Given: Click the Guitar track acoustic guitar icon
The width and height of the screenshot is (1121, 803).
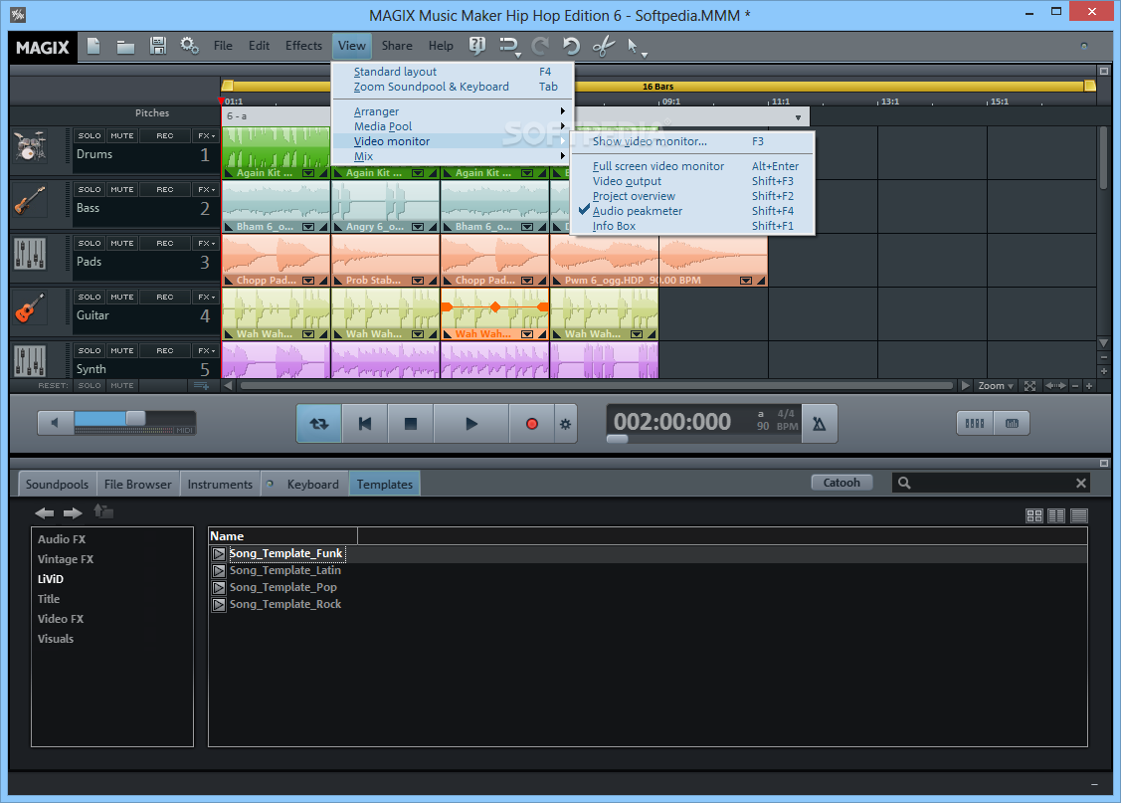Looking at the screenshot, I should point(30,308).
